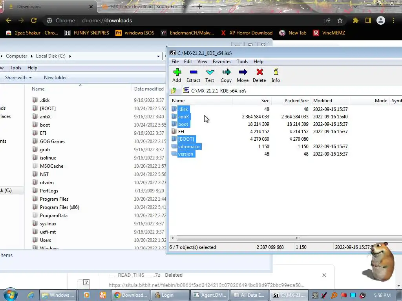Click the left arrow of 7-Zip scrollbar

173,238
